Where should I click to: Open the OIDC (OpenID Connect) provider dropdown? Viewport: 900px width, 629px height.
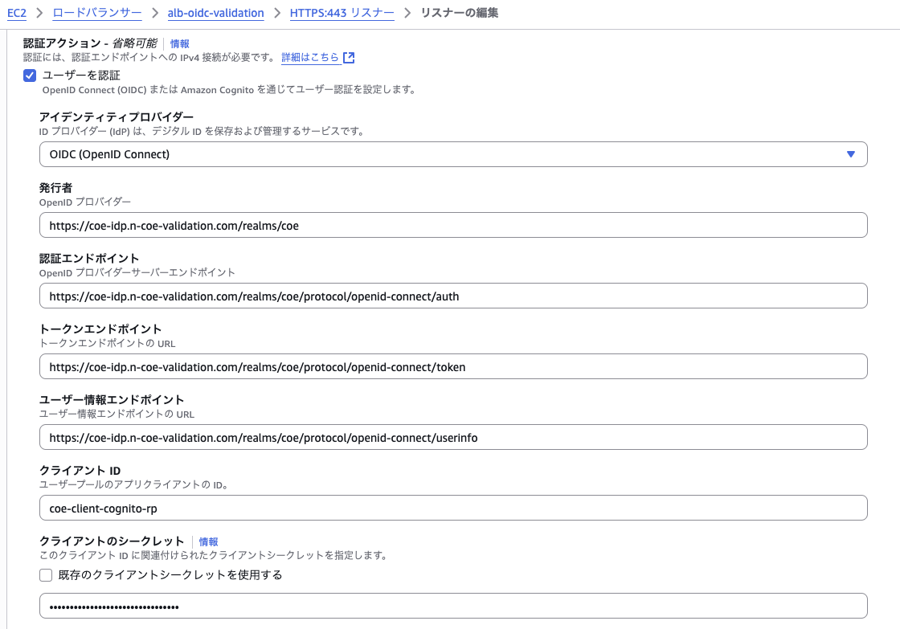click(x=452, y=154)
